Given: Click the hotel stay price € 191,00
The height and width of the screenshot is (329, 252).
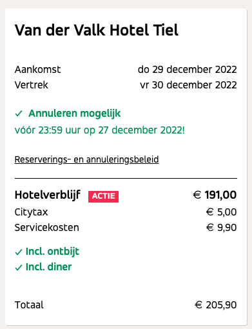Looking at the screenshot, I should point(215,195).
